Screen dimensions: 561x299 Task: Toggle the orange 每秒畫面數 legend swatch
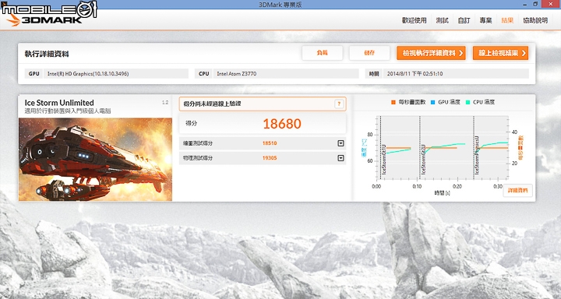point(393,102)
